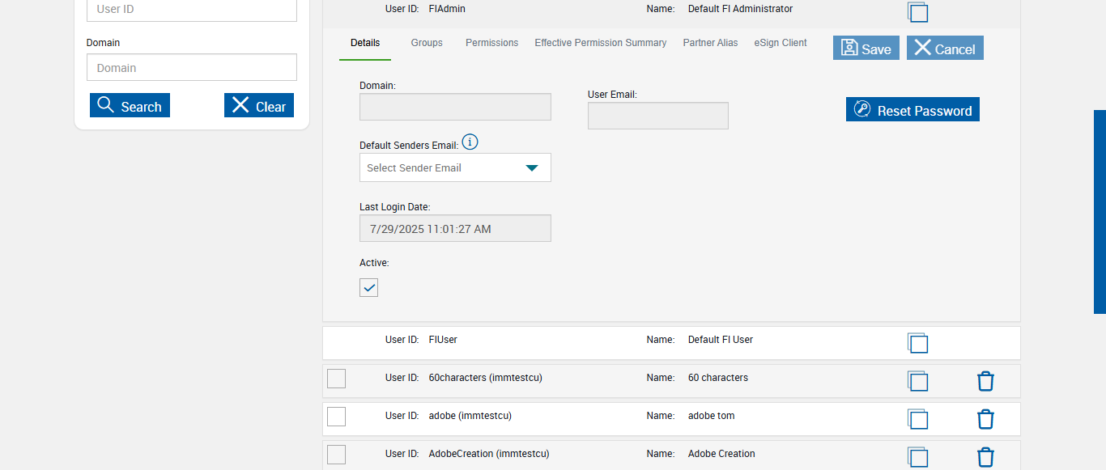
Task: Click the Default Senders Email info icon
Action: point(470,142)
